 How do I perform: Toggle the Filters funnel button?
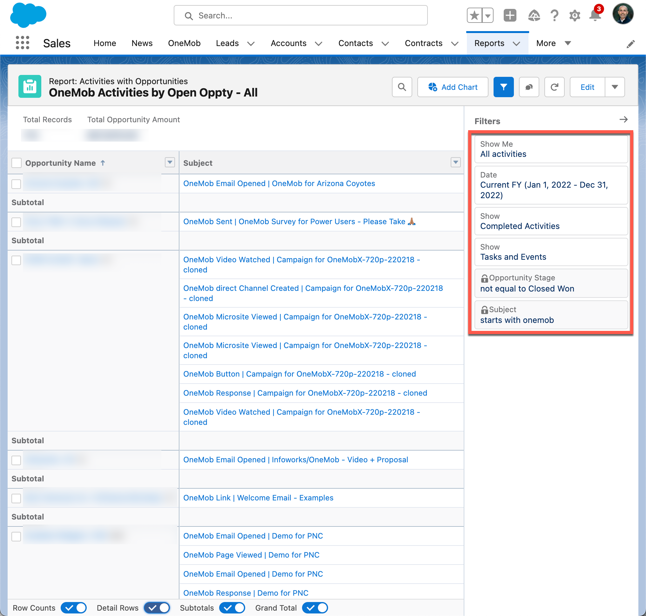click(503, 87)
